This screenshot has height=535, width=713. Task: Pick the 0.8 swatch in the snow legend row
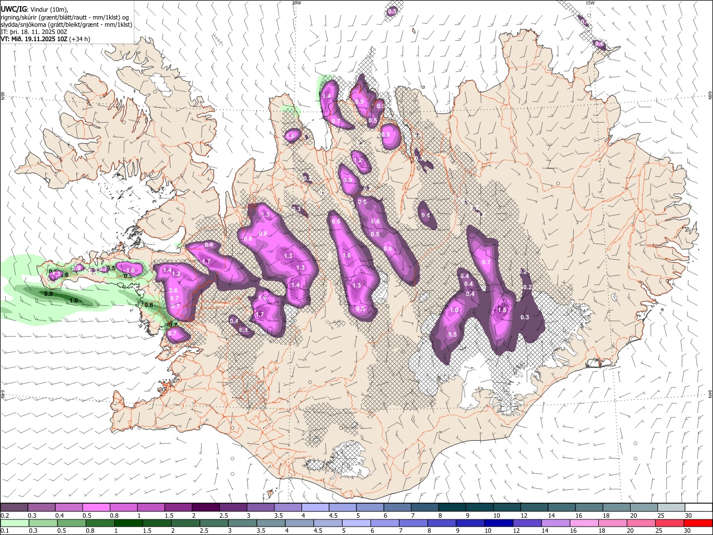[123, 507]
